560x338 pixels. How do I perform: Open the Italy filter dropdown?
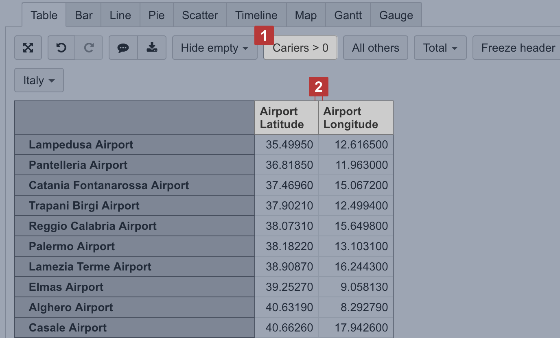(x=39, y=81)
